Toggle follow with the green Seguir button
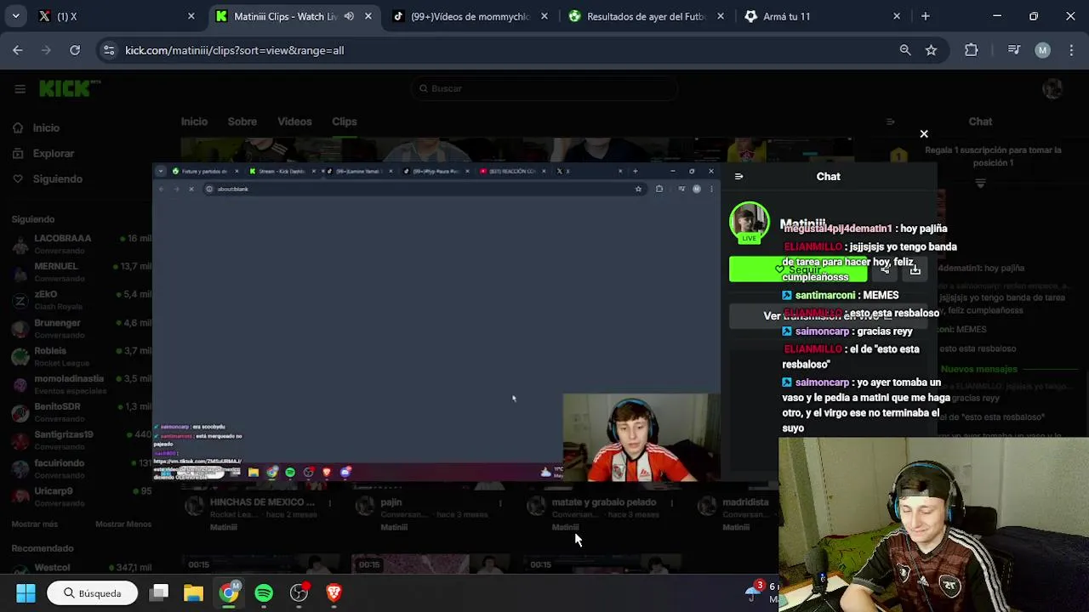The image size is (1089, 612). pyautogui.click(x=798, y=269)
